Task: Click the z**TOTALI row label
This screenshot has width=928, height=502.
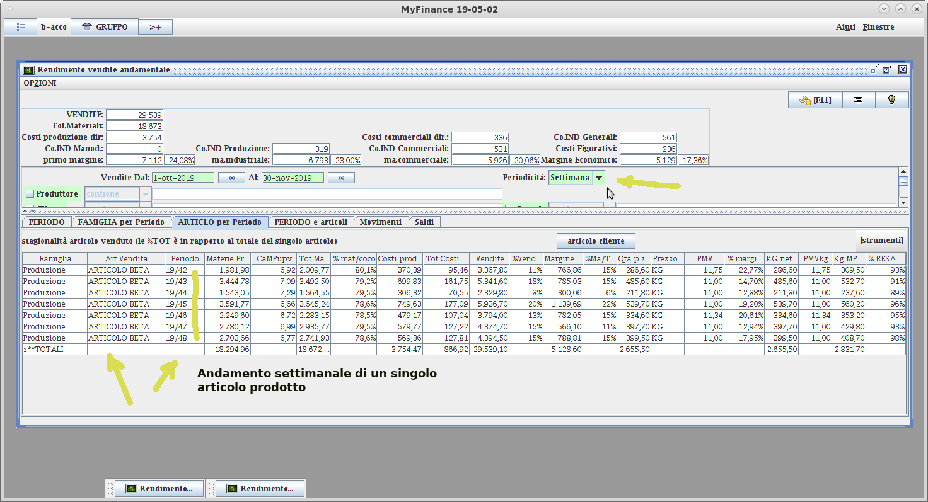Action: 55,350
